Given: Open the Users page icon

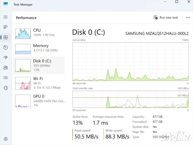Looking at the screenshot, I should click(5, 68).
